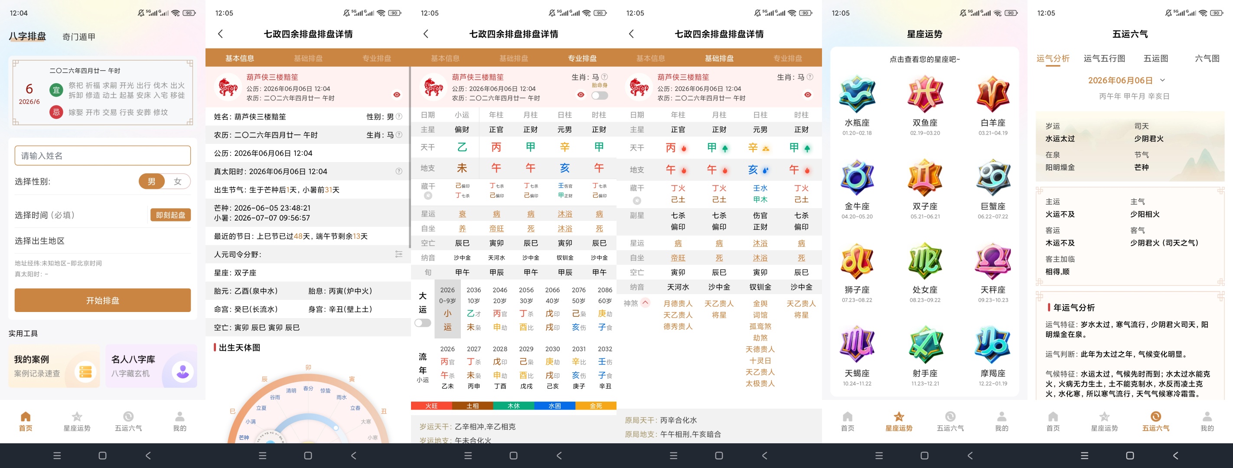This screenshot has width=1233, height=468.
Task: Open 名人八字库 card
Action: point(151,366)
